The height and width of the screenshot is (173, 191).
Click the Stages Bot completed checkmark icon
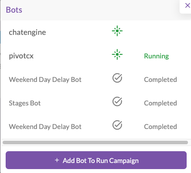tap(117, 102)
